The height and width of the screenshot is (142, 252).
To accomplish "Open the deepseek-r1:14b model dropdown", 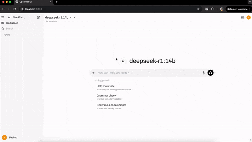I will [58, 17].
